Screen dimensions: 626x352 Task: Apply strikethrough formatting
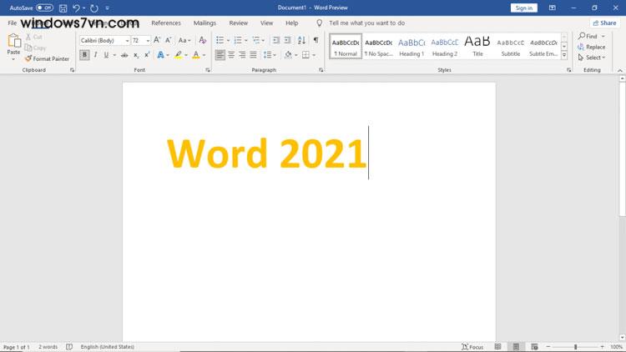pos(124,55)
